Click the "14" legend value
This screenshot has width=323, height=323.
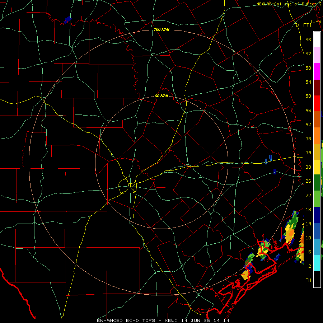point(308,224)
